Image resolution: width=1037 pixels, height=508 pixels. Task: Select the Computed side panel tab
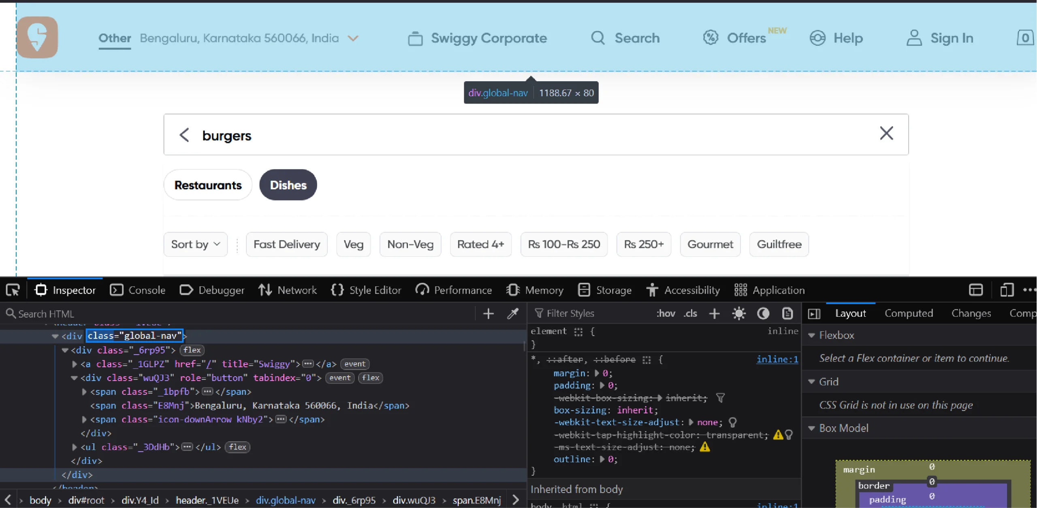909,313
